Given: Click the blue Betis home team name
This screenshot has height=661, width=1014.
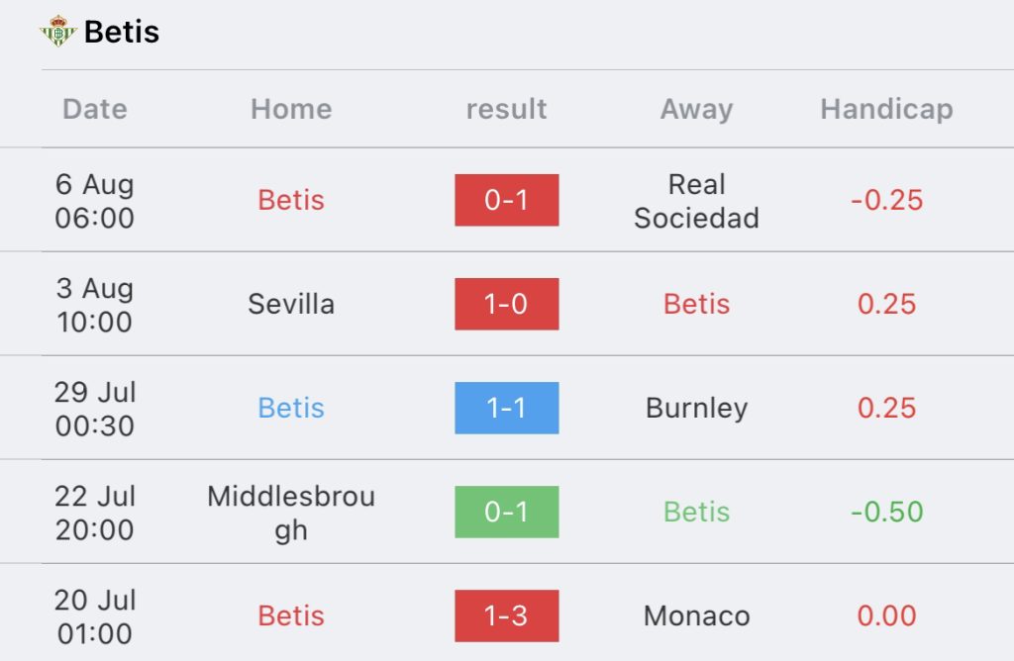Looking at the screenshot, I should coord(291,408).
